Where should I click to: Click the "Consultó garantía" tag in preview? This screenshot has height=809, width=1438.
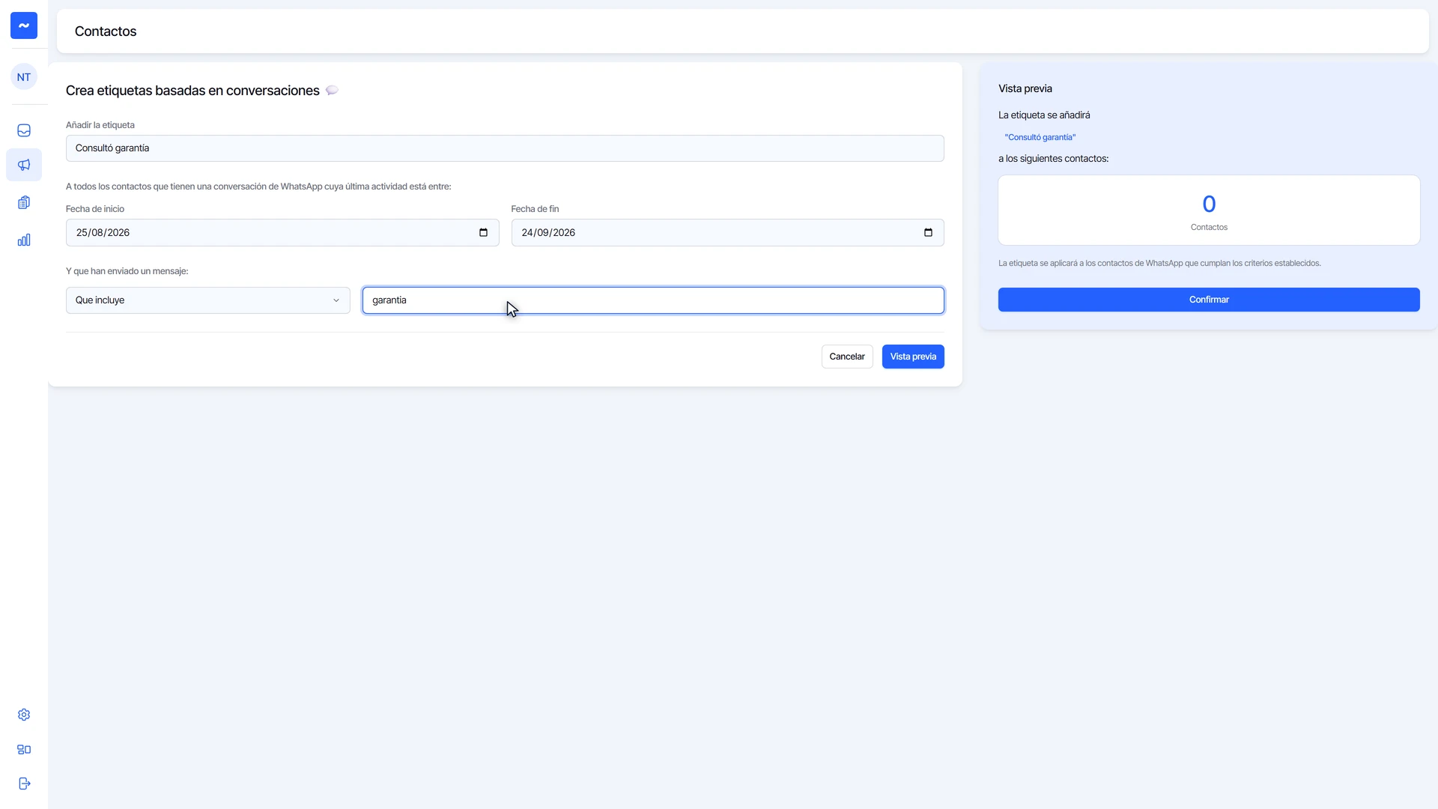[1040, 138]
